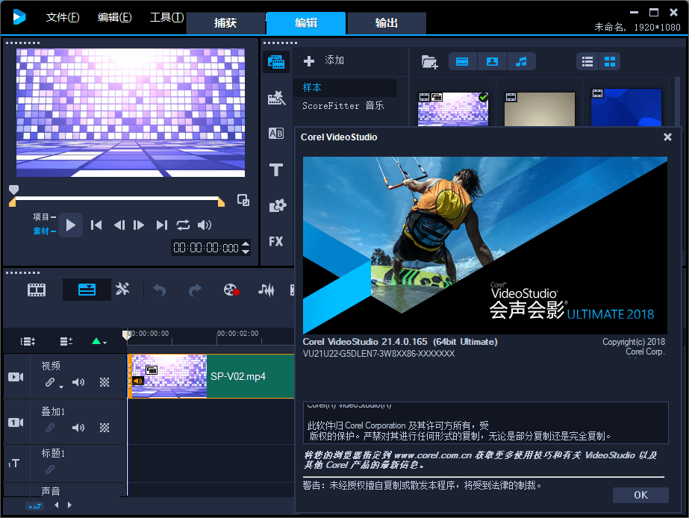Switch to the 编辑 edit tab
The height and width of the screenshot is (518, 689).
[306, 23]
